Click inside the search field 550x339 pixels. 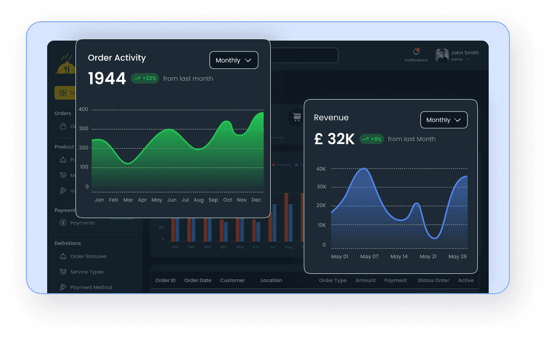(x=307, y=55)
